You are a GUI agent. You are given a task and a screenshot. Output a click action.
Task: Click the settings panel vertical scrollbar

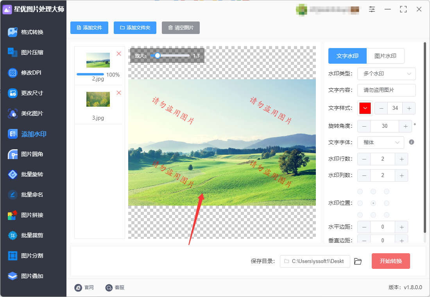pos(425,137)
